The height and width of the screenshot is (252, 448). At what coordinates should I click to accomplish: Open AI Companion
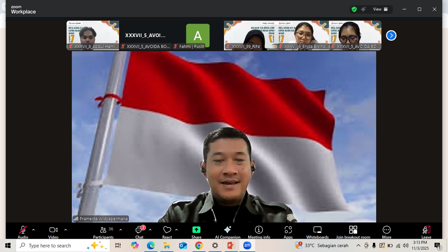coord(228,232)
